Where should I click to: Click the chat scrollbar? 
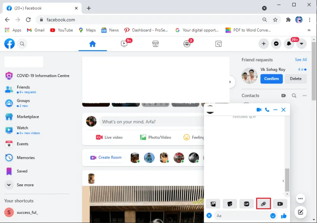click(287, 180)
